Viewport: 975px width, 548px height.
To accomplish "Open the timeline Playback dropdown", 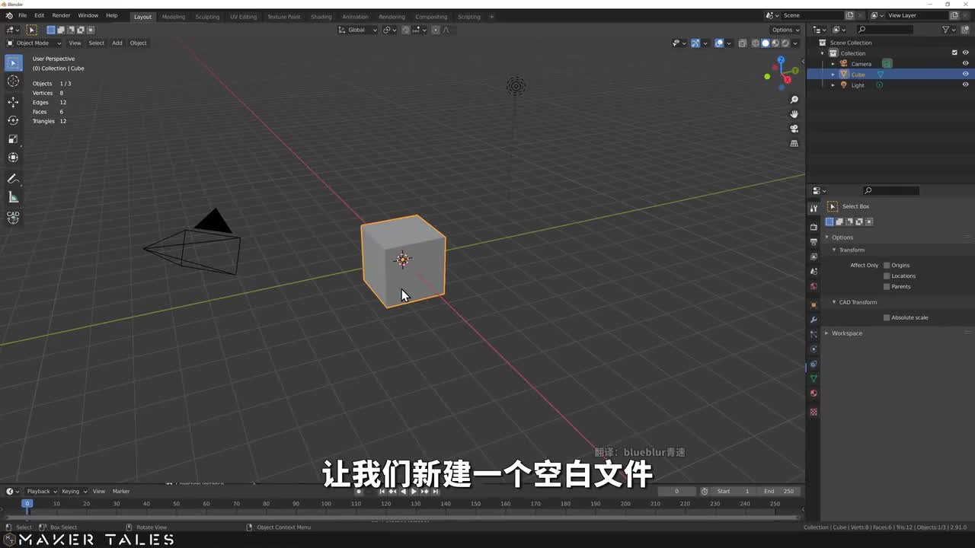I will coord(41,491).
